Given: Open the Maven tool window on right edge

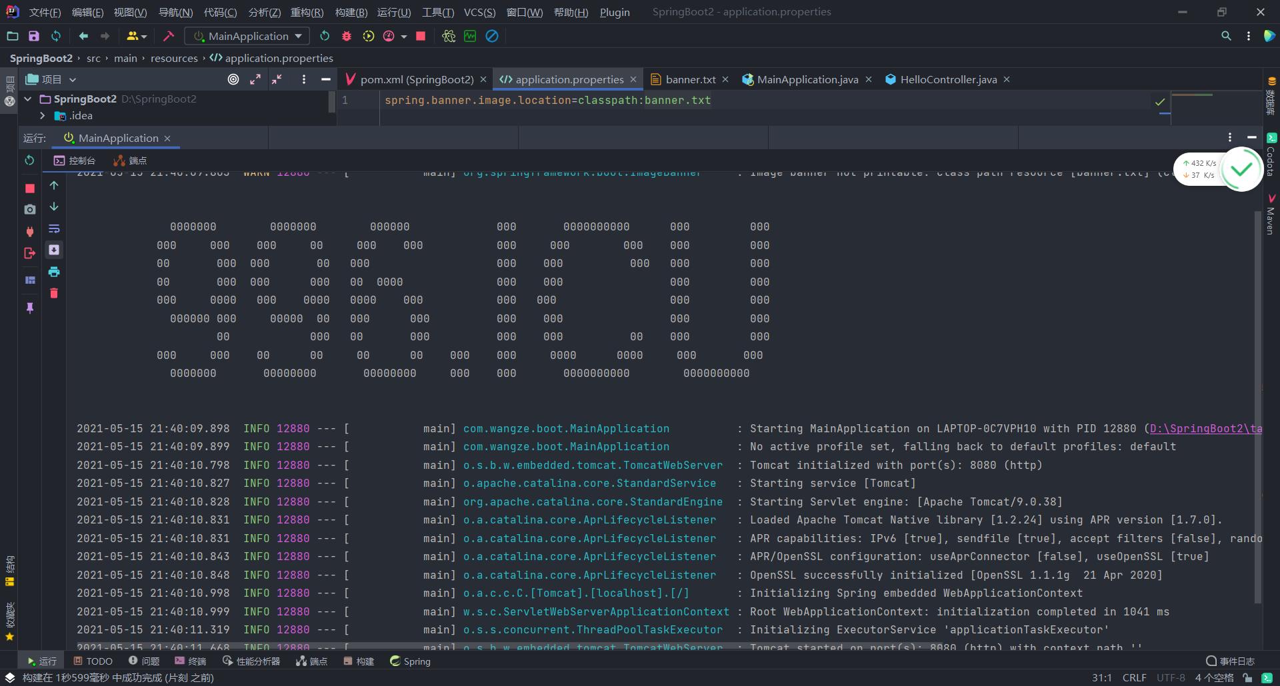Looking at the screenshot, I should click(x=1271, y=214).
